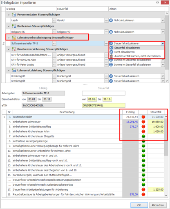Click the red status dot for einbehaltene Lohnsteuer
The height and width of the screenshot is (209, 170).
pyautogui.click(x=143, y=122)
